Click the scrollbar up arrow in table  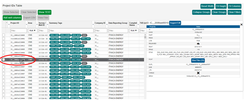(145, 35)
